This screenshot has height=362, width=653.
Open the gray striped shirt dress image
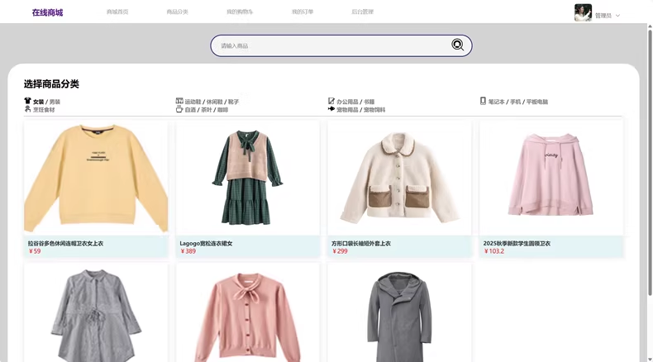point(96,312)
